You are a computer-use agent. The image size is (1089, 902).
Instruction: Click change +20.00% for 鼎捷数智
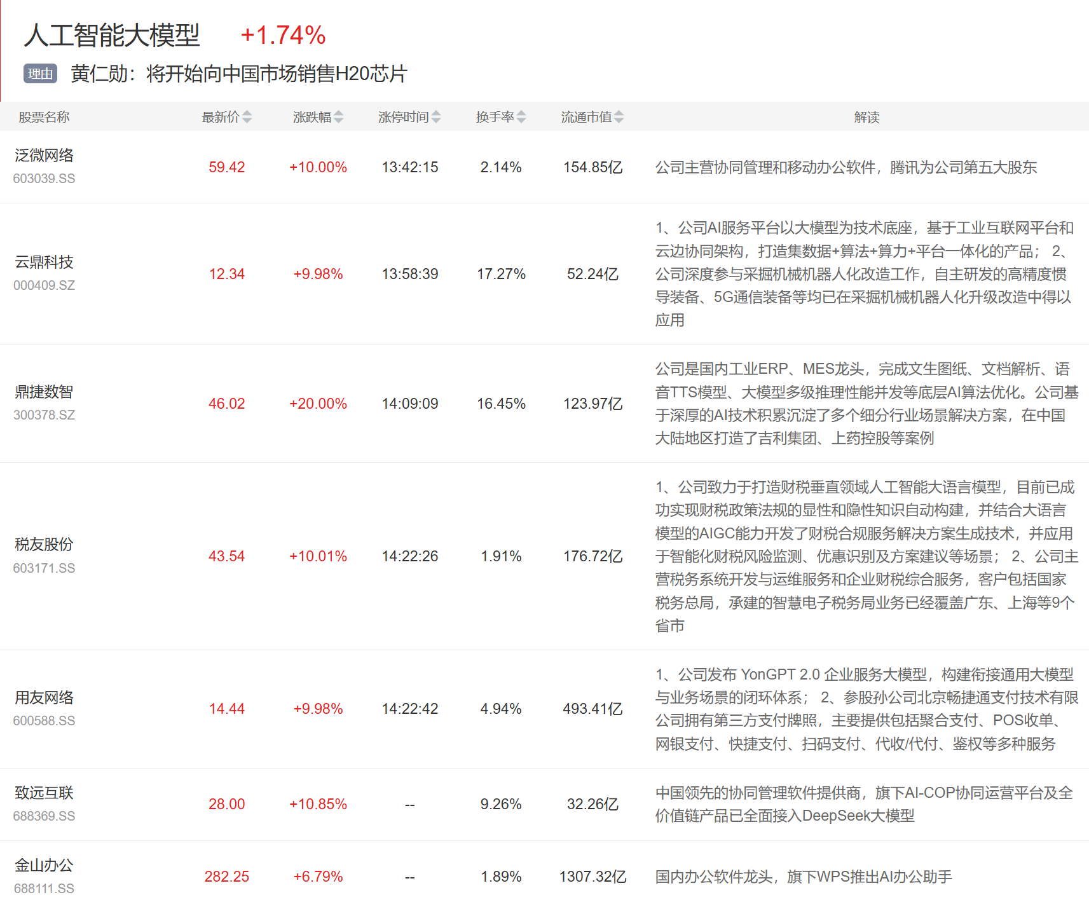318,404
